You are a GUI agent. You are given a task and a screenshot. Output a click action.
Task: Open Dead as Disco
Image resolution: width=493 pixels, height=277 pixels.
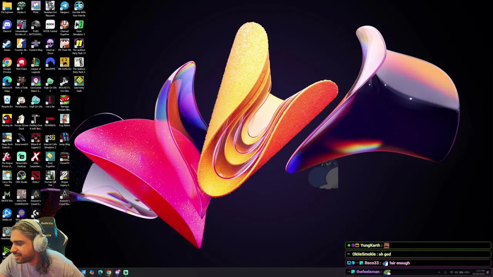(50, 47)
